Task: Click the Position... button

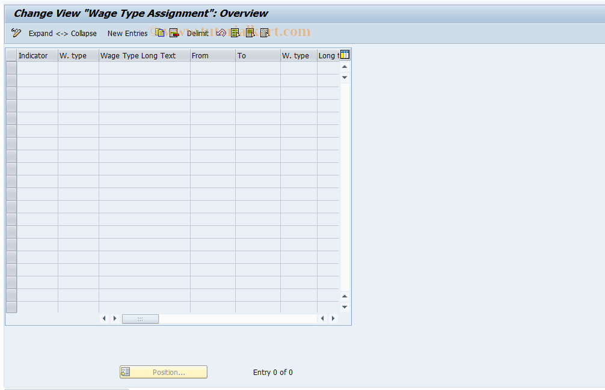Action: pos(163,372)
